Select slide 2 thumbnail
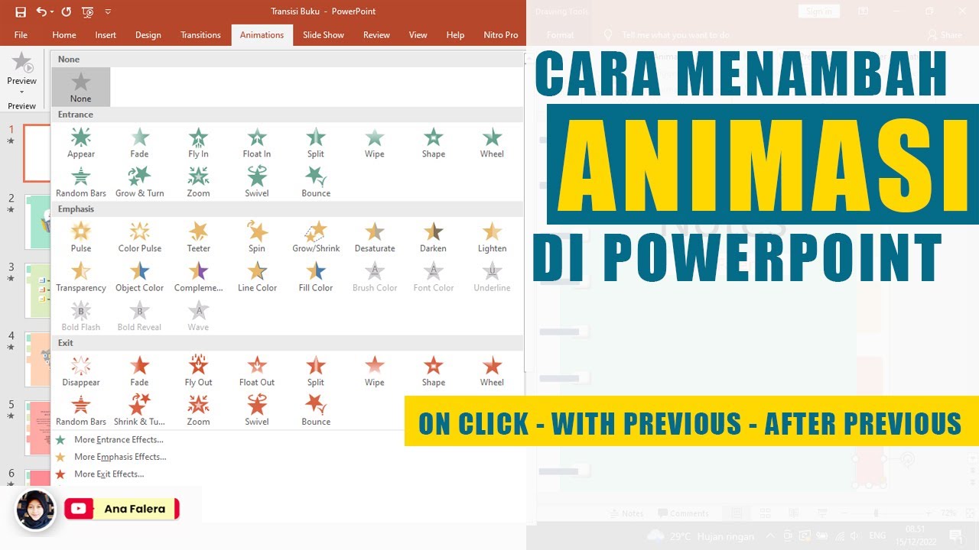This screenshot has height=550, width=979. point(37,222)
